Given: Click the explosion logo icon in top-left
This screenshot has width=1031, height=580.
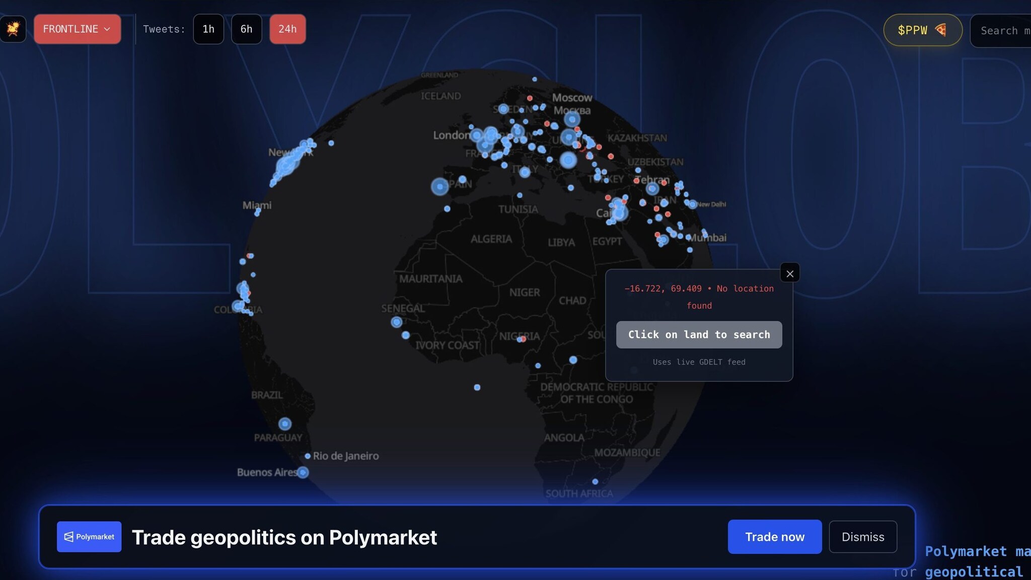Looking at the screenshot, I should pos(13,29).
